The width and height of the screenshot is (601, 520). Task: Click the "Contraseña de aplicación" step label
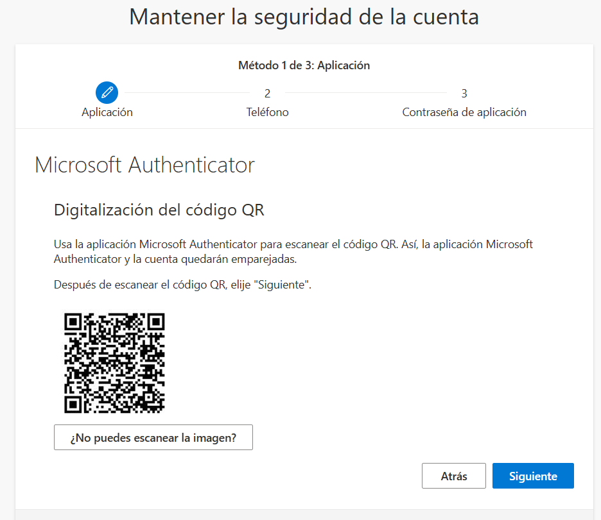click(x=464, y=112)
